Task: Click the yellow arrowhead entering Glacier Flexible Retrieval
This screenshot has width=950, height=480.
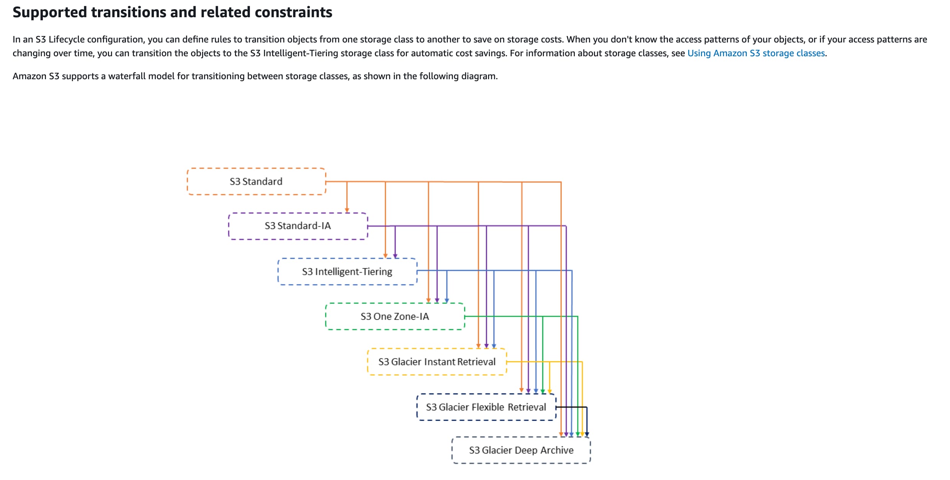Action: (550, 391)
